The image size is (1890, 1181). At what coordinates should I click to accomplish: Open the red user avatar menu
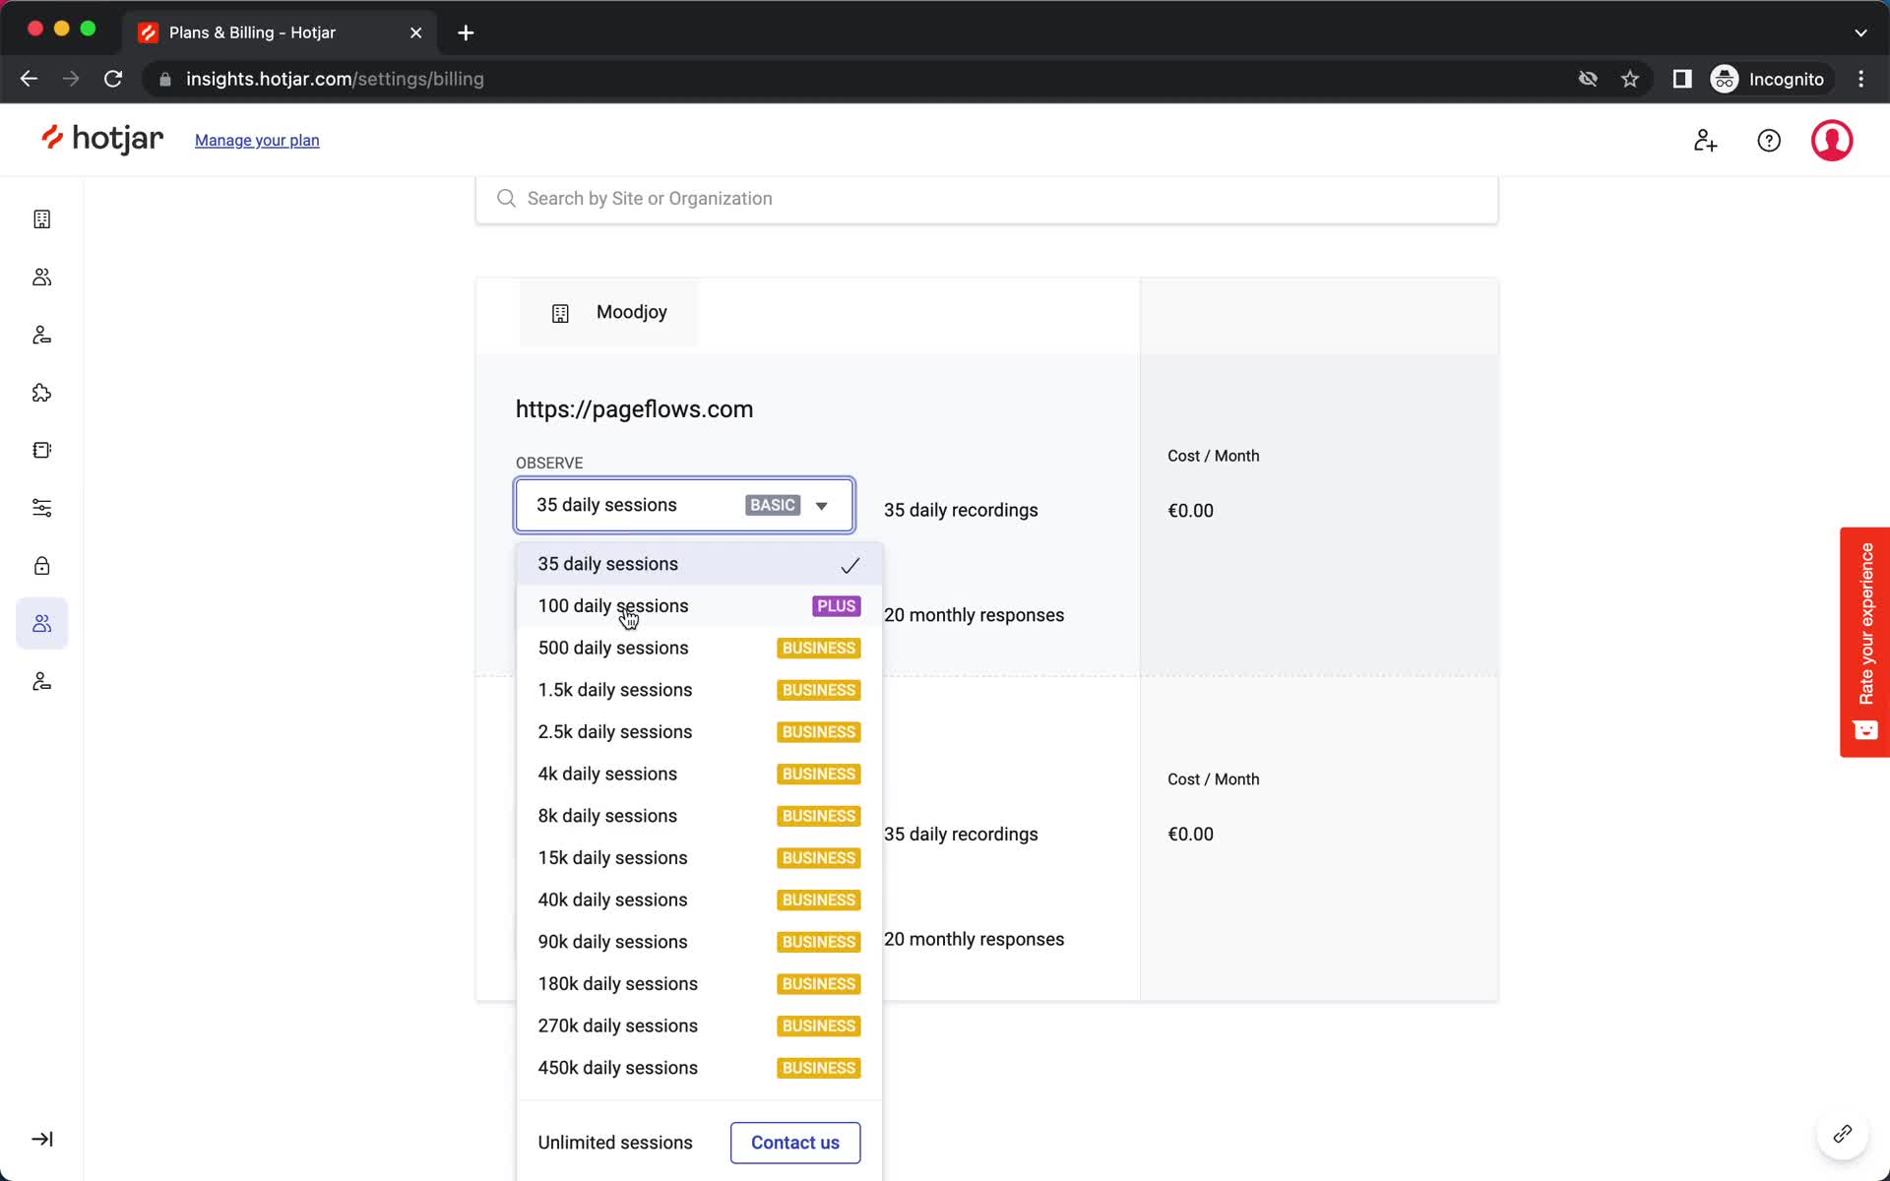click(x=1832, y=141)
